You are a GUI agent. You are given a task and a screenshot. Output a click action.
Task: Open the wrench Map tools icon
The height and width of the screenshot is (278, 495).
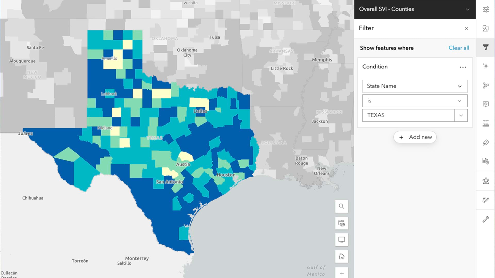pos(486,219)
